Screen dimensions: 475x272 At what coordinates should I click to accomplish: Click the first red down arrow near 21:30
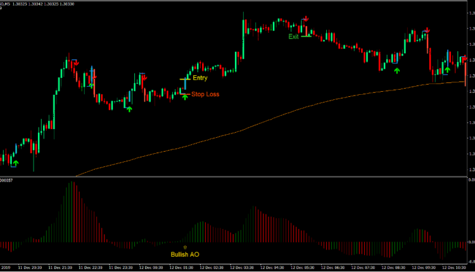[x=75, y=64]
